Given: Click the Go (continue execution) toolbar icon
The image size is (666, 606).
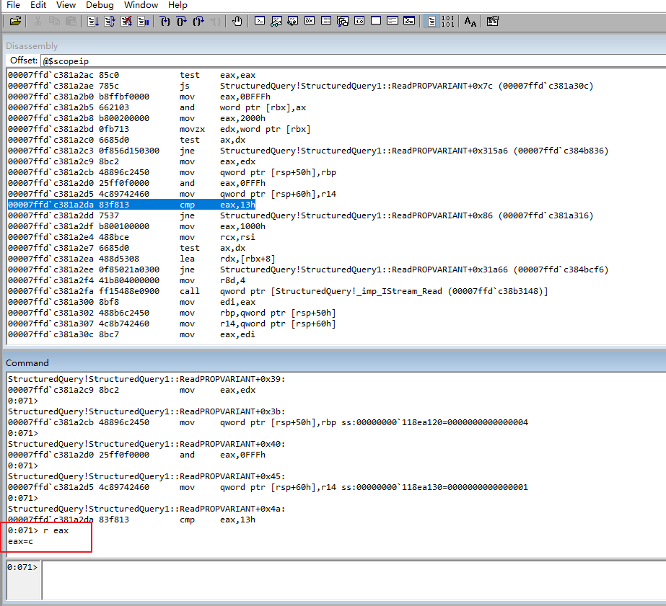Looking at the screenshot, I should pos(92,21).
